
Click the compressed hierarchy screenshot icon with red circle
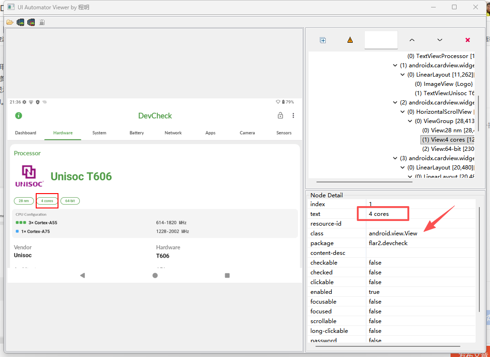click(x=31, y=22)
